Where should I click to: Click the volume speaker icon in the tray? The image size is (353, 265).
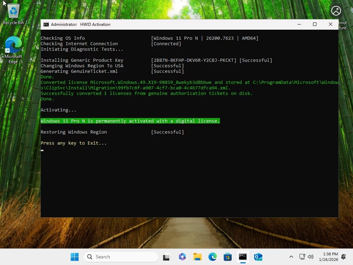click(311, 257)
